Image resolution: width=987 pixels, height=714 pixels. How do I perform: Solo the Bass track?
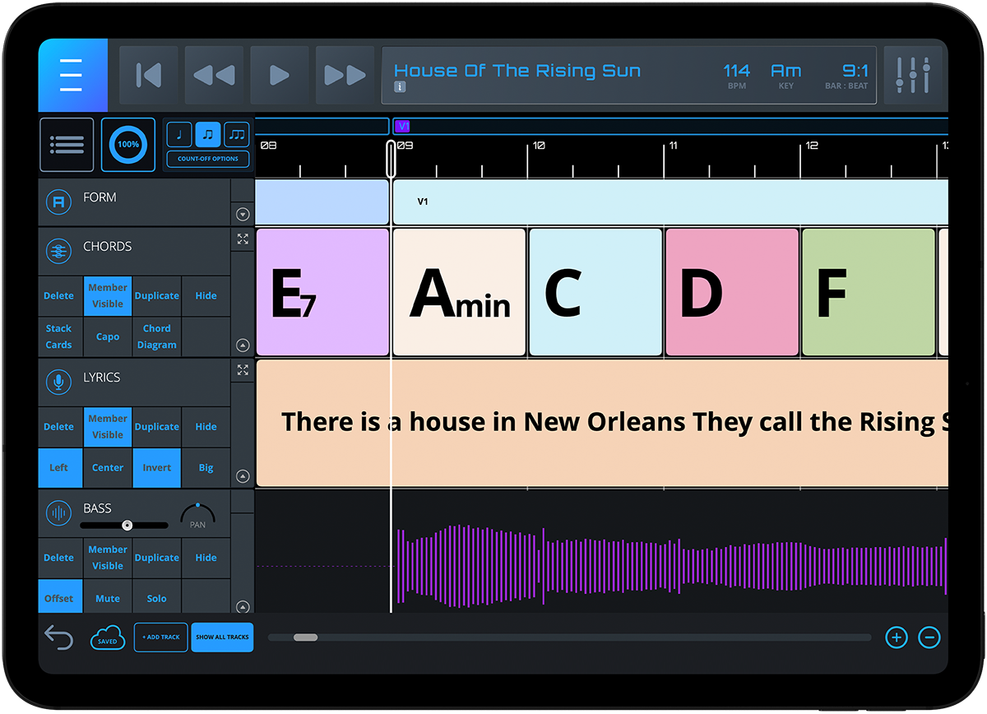[156, 597]
